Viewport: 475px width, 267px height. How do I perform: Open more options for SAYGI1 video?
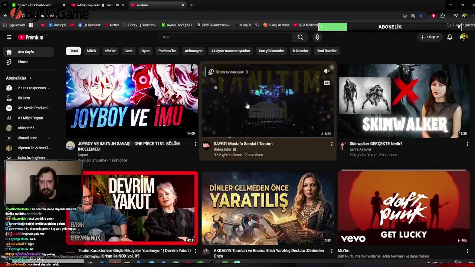pyautogui.click(x=331, y=144)
